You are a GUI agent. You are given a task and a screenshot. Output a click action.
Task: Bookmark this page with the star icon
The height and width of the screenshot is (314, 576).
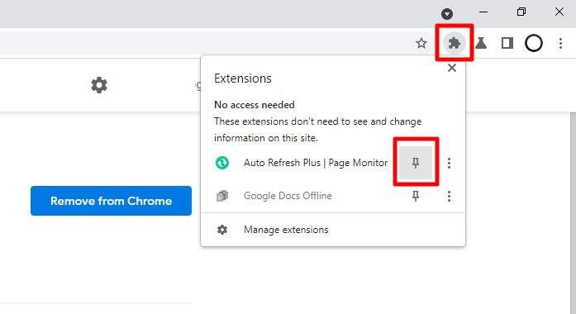421,43
